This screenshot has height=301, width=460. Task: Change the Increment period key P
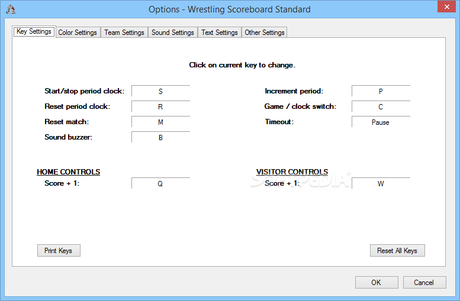click(x=381, y=91)
